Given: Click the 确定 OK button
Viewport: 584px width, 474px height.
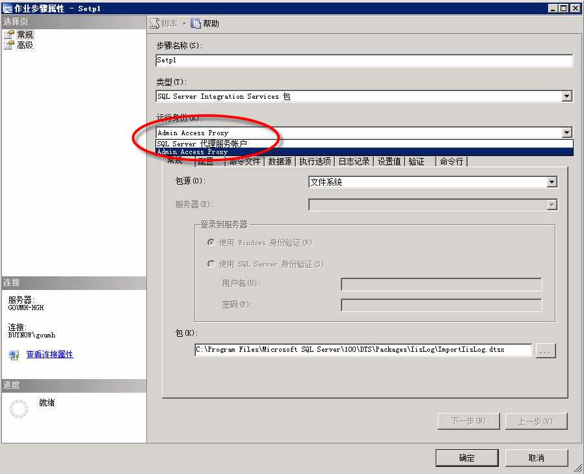Looking at the screenshot, I should [x=467, y=458].
